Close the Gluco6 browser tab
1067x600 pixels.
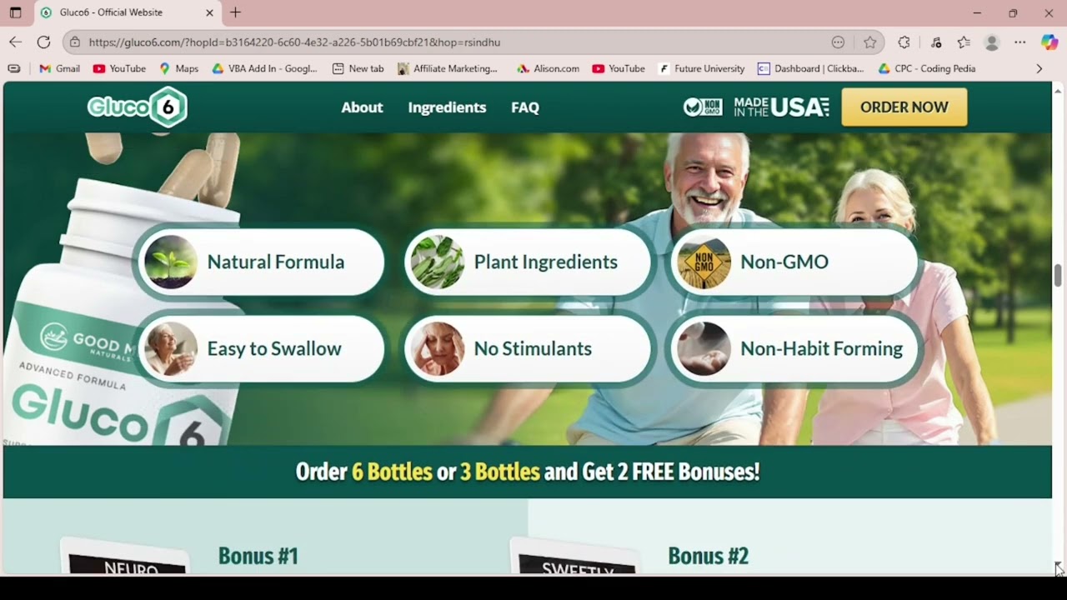(209, 12)
